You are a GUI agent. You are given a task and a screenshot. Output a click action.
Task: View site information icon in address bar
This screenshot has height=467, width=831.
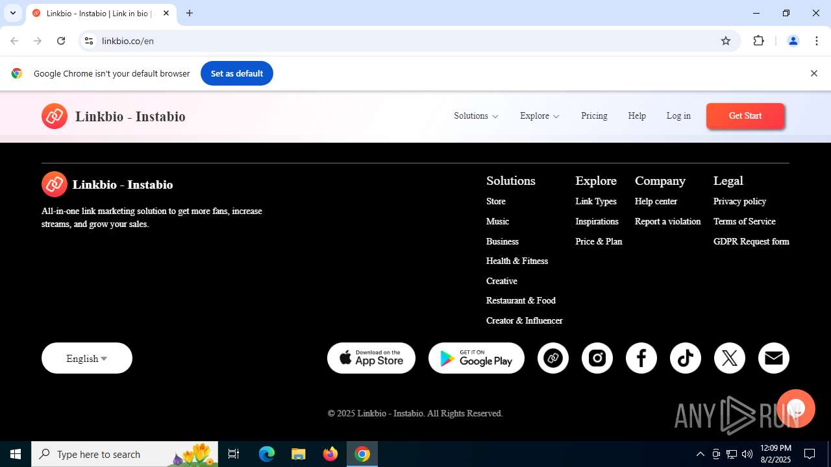pyautogui.click(x=89, y=41)
